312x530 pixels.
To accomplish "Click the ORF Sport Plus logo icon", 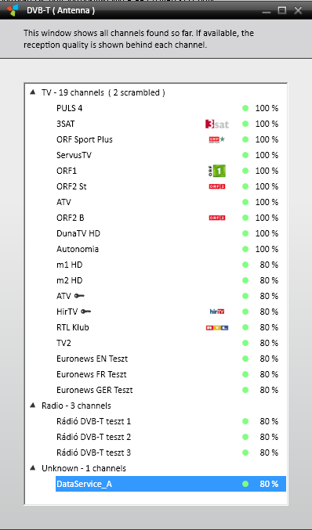I will (217, 139).
